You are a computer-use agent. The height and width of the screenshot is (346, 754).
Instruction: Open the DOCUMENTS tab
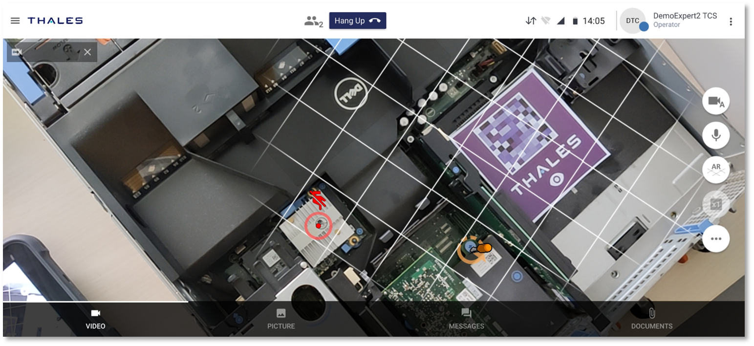652,319
